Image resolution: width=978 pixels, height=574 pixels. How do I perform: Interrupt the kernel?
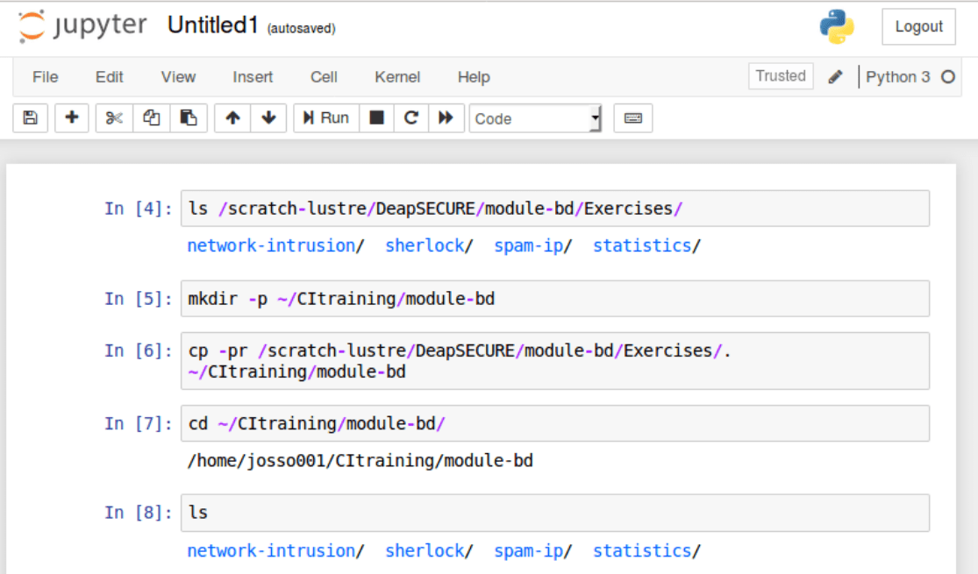376,117
